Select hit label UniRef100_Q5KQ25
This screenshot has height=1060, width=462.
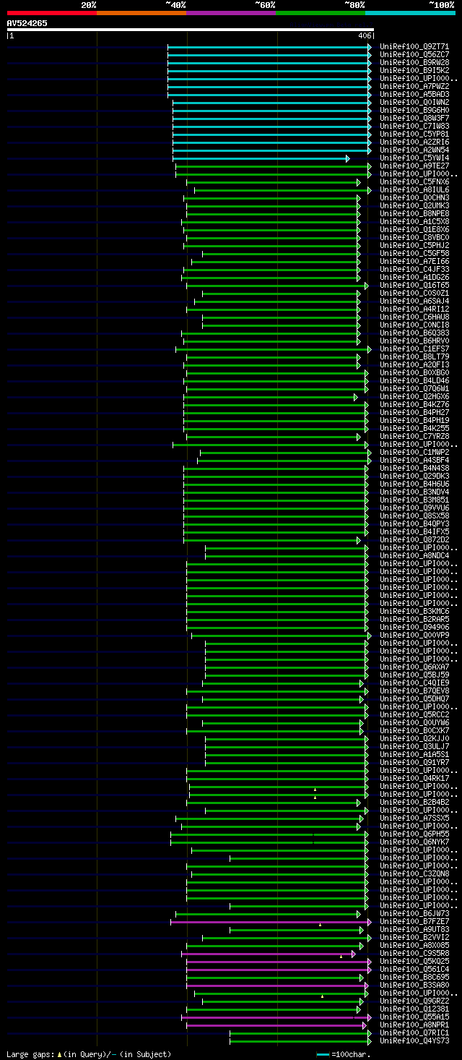(x=414, y=962)
